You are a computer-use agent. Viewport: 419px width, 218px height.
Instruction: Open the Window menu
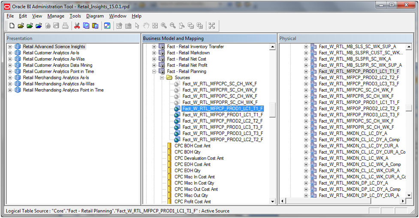[118, 16]
